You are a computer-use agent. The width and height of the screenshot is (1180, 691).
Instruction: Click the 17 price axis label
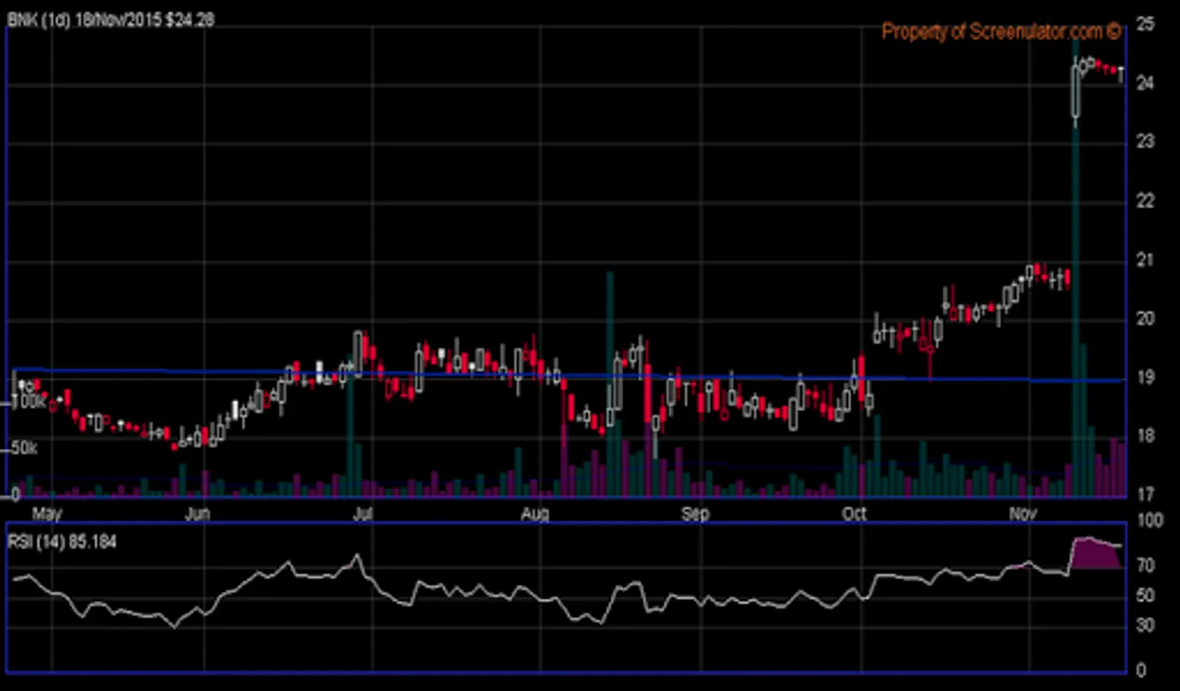1145,494
